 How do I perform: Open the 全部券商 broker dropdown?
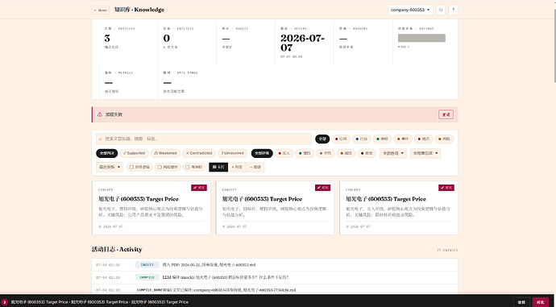[393, 153]
